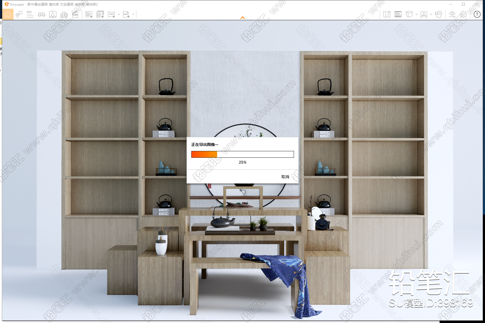The height and width of the screenshot is (323, 485).
Task: Expand the 360° panorama export dropdown
Action: 119,14
